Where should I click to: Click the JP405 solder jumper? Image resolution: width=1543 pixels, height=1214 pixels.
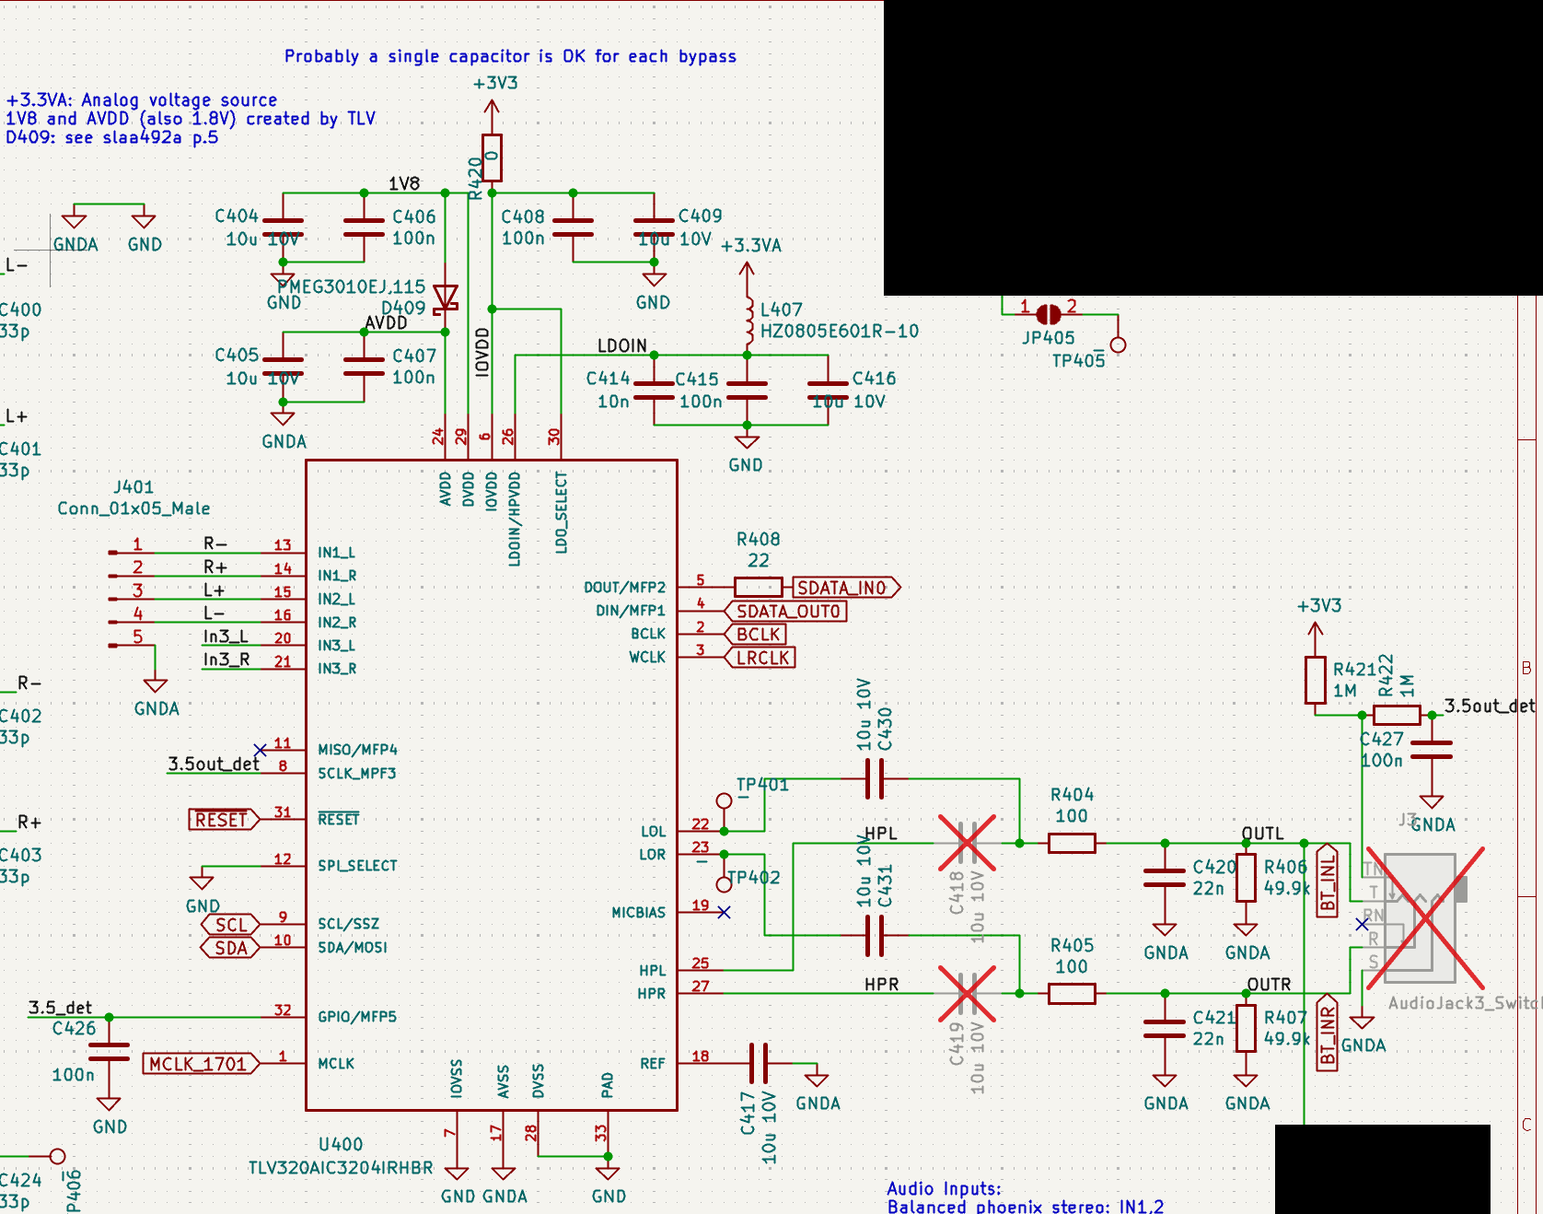(1049, 314)
